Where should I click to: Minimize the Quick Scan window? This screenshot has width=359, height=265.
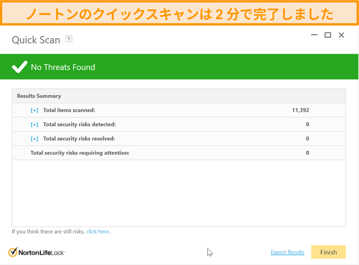(314, 35)
